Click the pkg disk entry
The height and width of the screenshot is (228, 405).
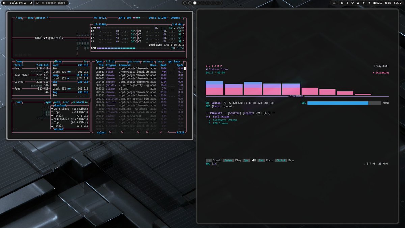(x=56, y=82)
